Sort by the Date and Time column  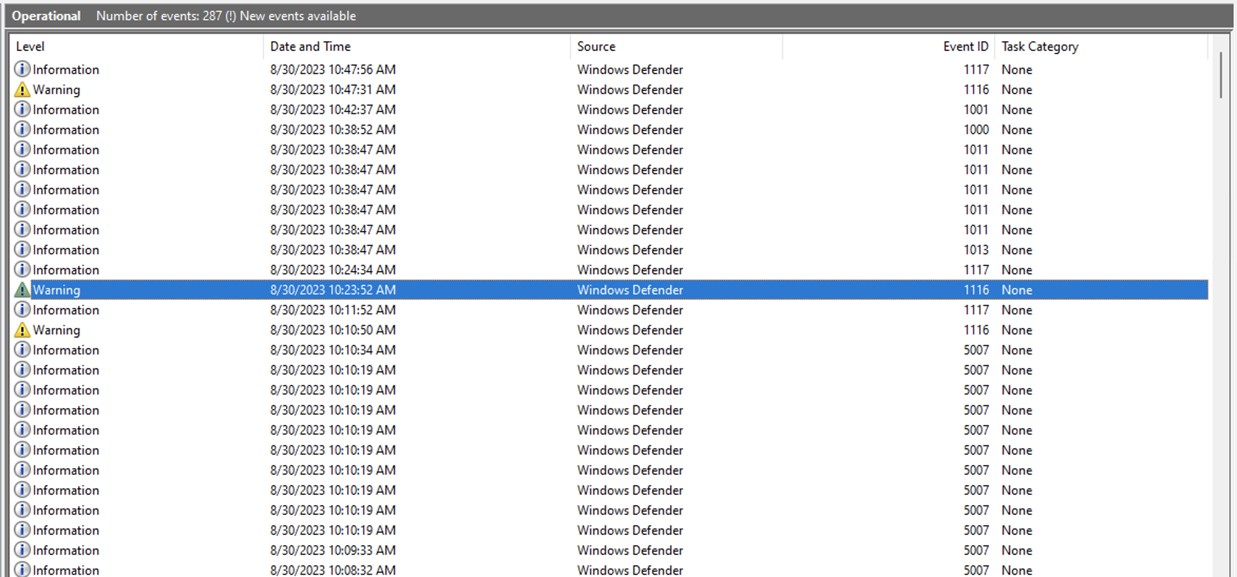tap(310, 46)
